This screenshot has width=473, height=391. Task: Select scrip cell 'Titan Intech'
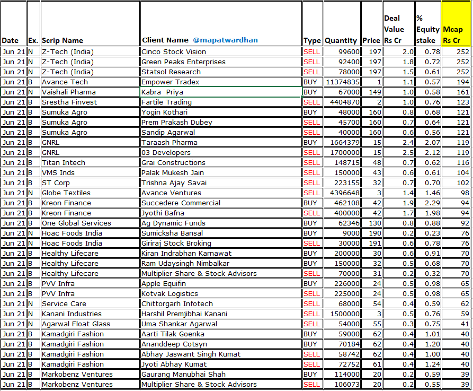point(90,162)
